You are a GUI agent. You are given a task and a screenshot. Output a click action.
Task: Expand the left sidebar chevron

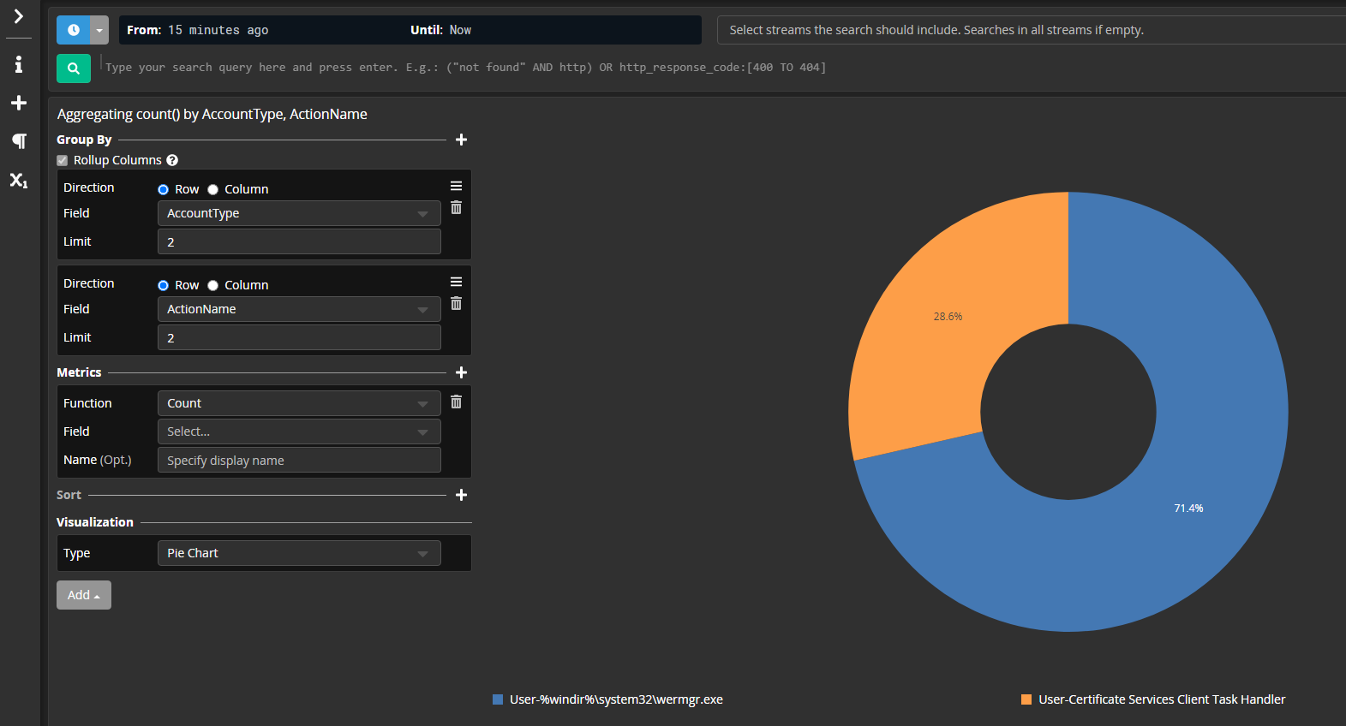click(18, 17)
